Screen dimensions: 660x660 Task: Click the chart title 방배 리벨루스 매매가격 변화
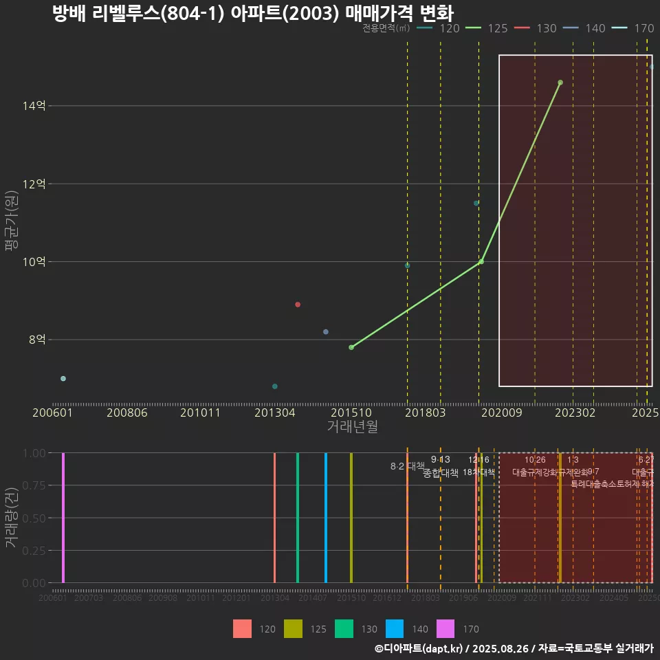click(253, 14)
